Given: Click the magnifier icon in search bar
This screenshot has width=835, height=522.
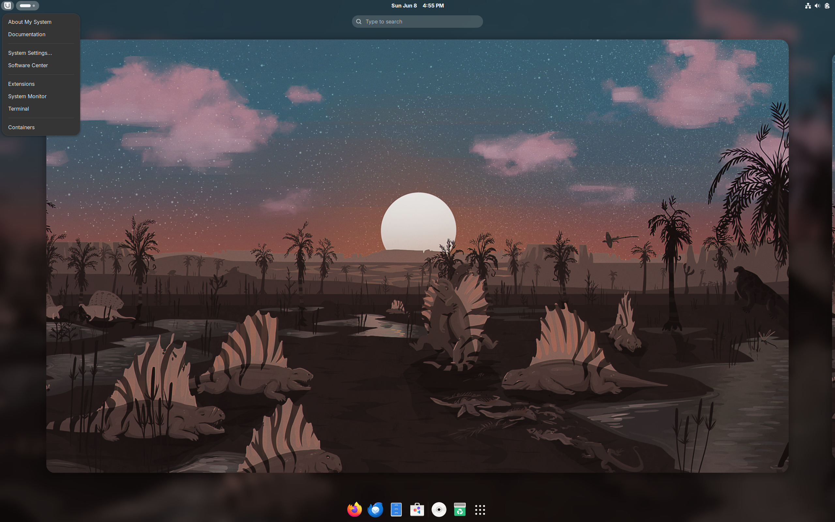Looking at the screenshot, I should pyautogui.click(x=359, y=22).
